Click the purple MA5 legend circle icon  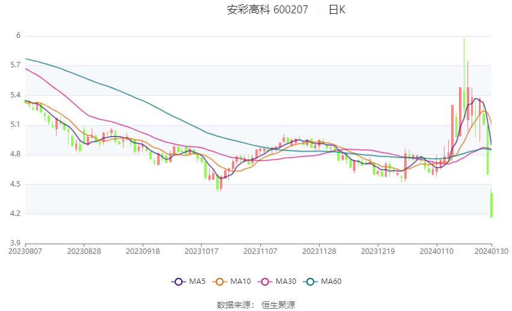pos(178,282)
